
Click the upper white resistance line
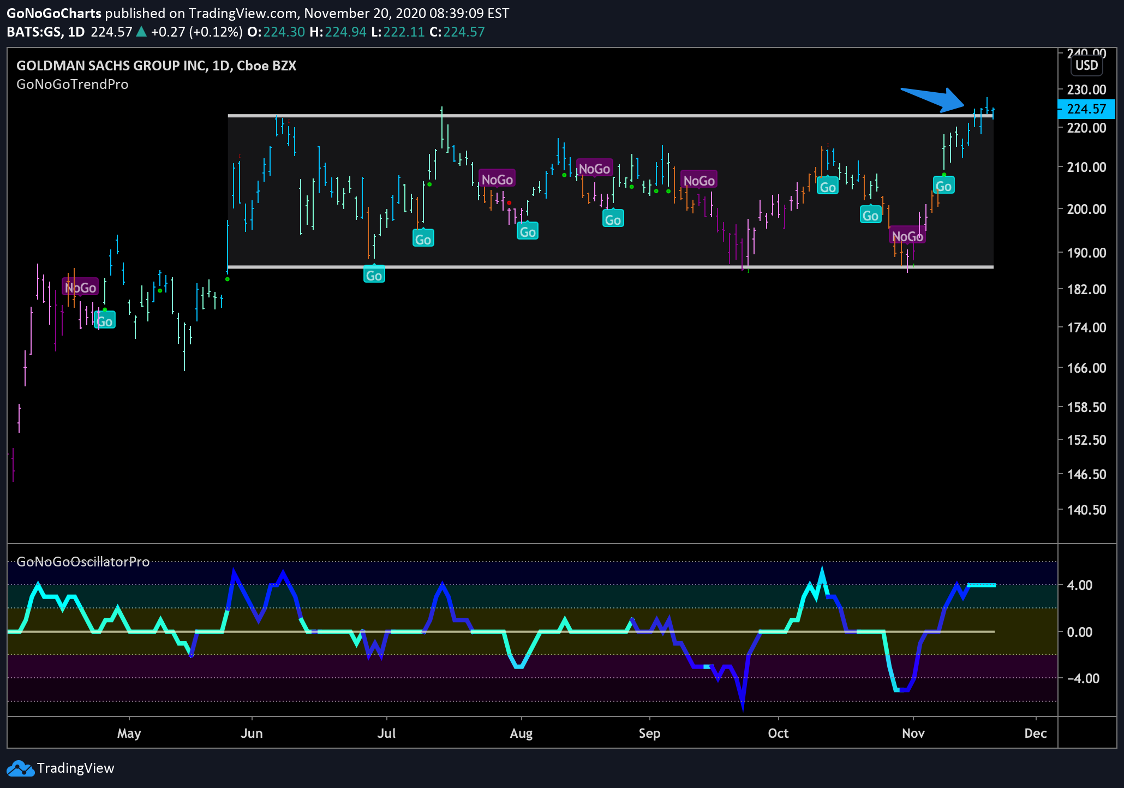click(x=611, y=116)
